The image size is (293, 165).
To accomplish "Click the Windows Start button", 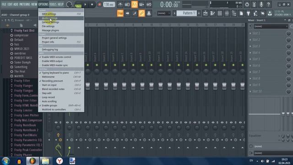I will [6, 161].
